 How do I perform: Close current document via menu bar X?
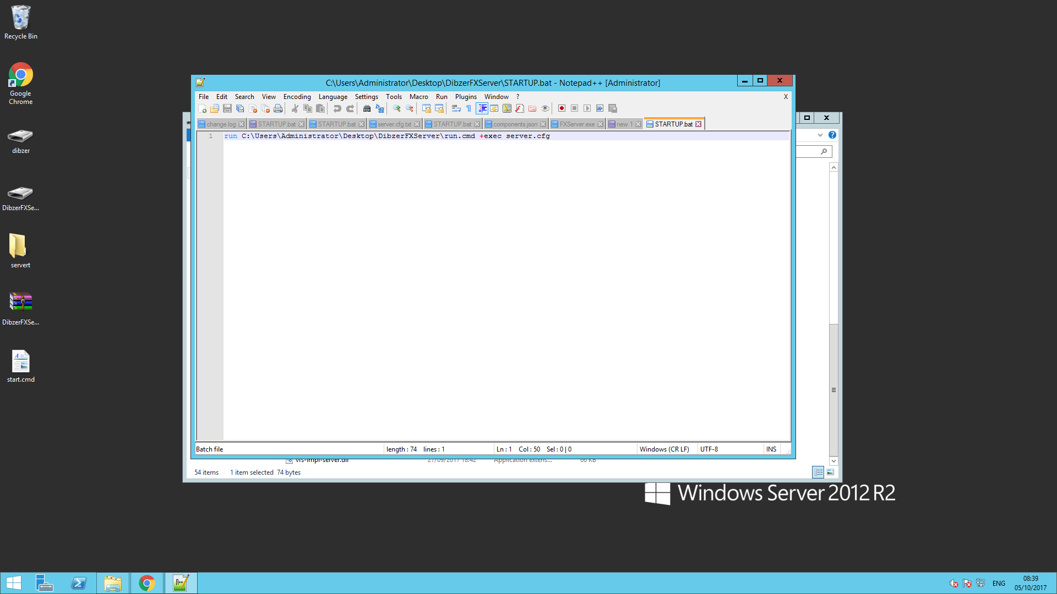click(x=786, y=97)
